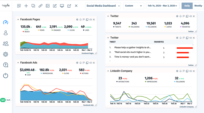The height and width of the screenshot is (113, 204).
Task: Open the help question sidebar icon
Action: pos(6,65)
